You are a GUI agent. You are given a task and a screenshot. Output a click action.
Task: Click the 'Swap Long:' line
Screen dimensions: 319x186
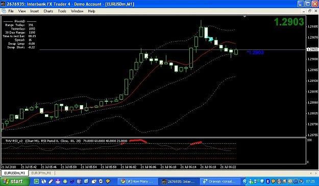point(21,44)
